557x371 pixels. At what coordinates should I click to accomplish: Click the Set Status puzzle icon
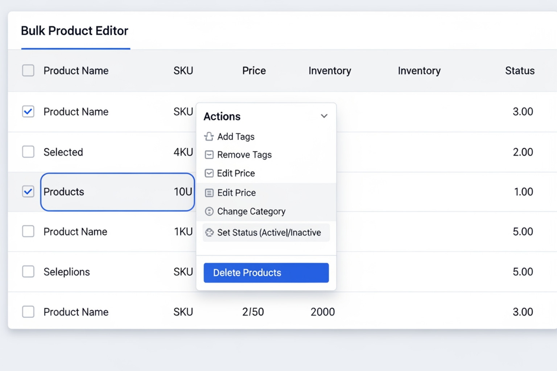coord(209,233)
